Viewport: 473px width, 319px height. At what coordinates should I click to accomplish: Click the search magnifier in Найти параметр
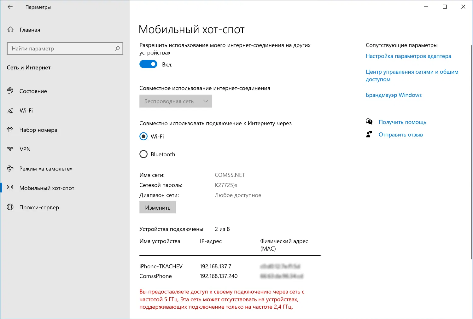(x=117, y=49)
